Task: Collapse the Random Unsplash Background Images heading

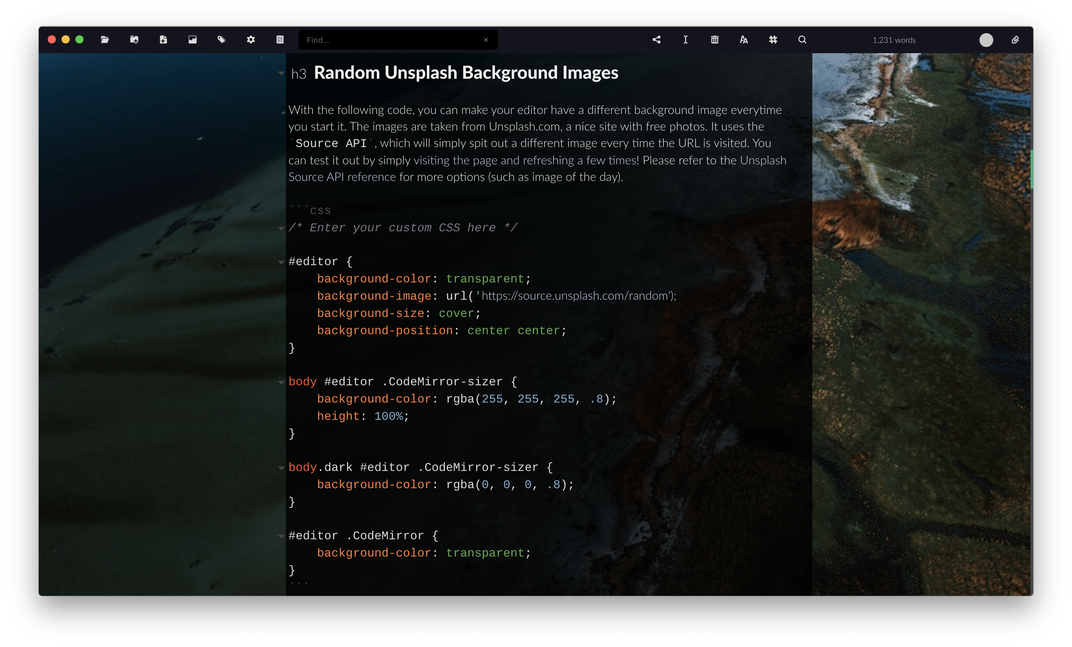Action: click(x=281, y=74)
